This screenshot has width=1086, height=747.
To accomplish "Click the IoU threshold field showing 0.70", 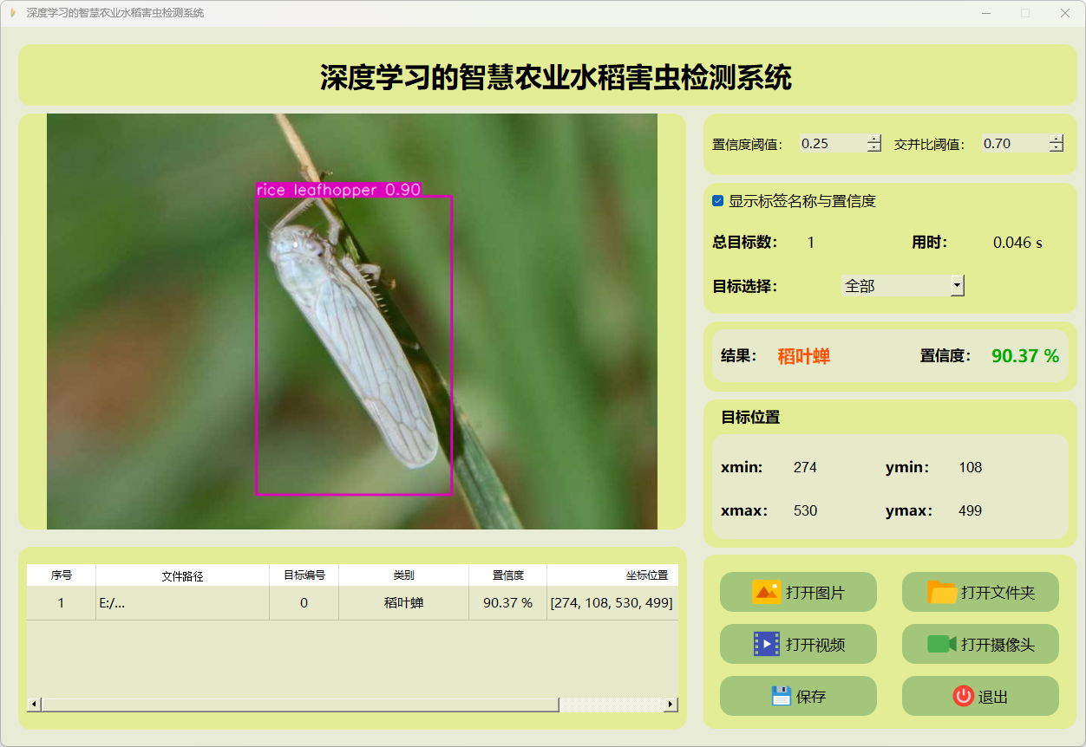I will click(1013, 144).
